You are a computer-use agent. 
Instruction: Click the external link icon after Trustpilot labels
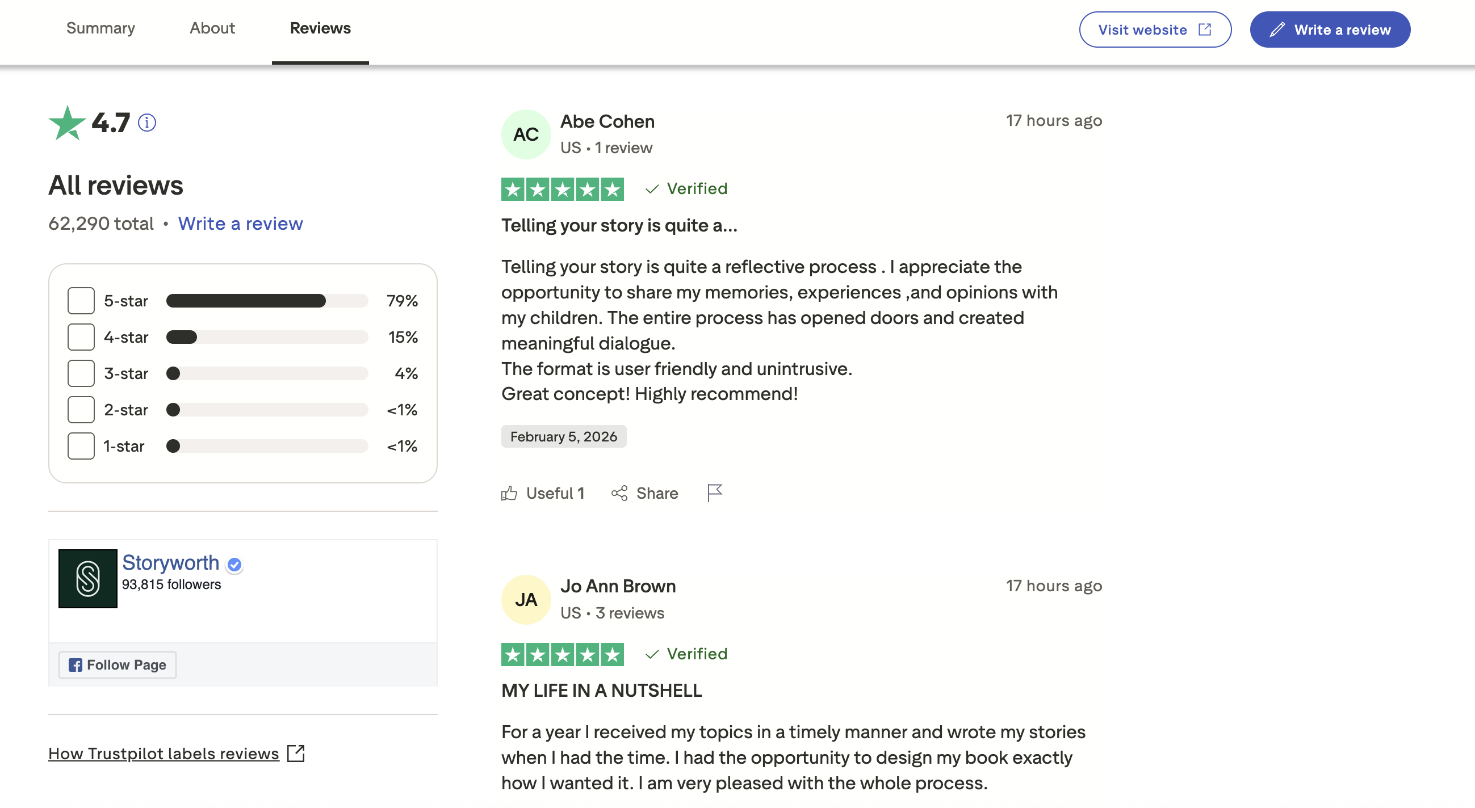tap(296, 754)
